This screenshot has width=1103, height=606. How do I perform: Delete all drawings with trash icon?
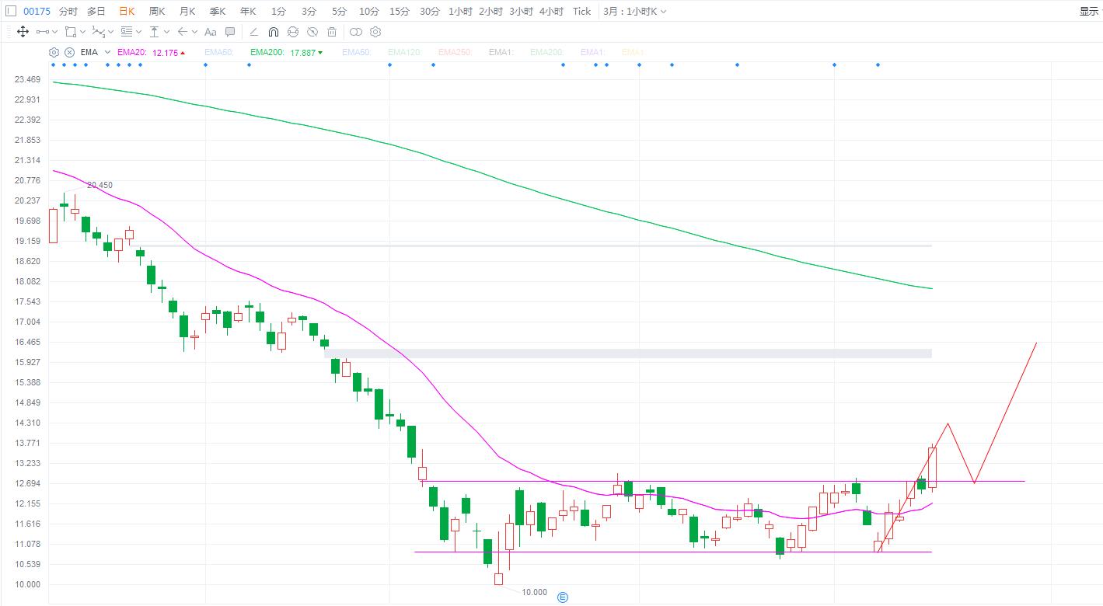(x=332, y=32)
